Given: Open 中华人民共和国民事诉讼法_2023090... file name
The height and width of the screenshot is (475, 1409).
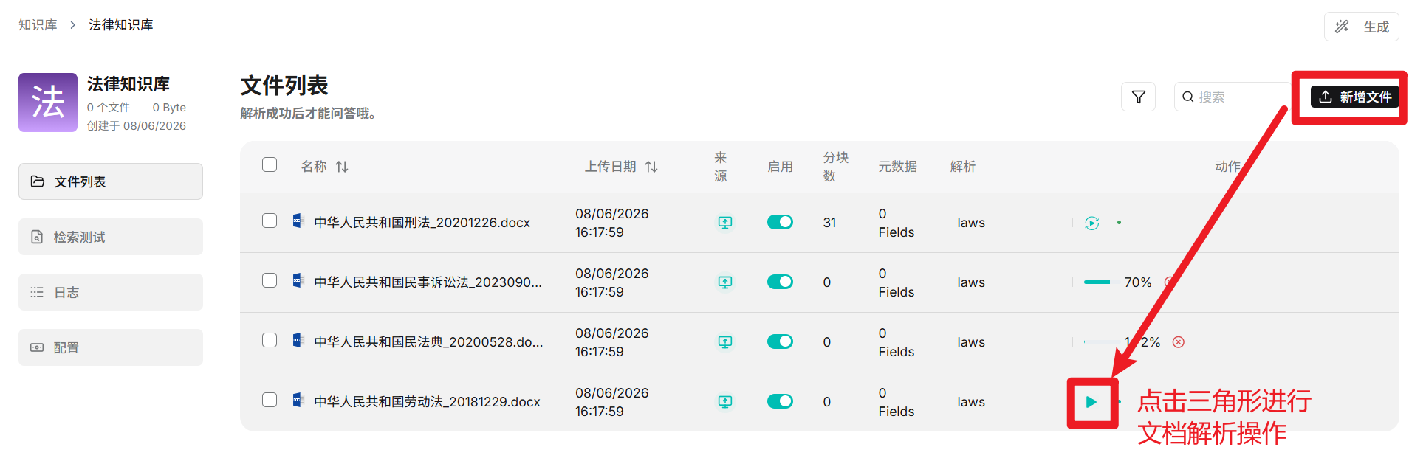Looking at the screenshot, I should click(x=428, y=282).
